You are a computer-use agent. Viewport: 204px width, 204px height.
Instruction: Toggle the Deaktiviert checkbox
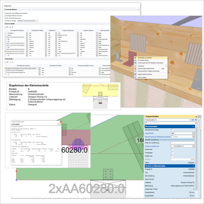pos(172,156)
